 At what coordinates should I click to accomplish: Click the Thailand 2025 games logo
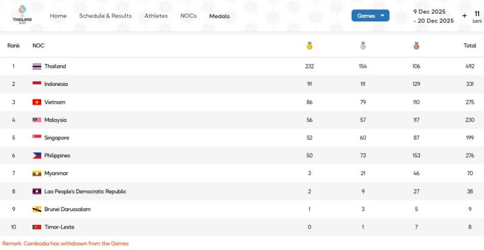click(x=22, y=14)
